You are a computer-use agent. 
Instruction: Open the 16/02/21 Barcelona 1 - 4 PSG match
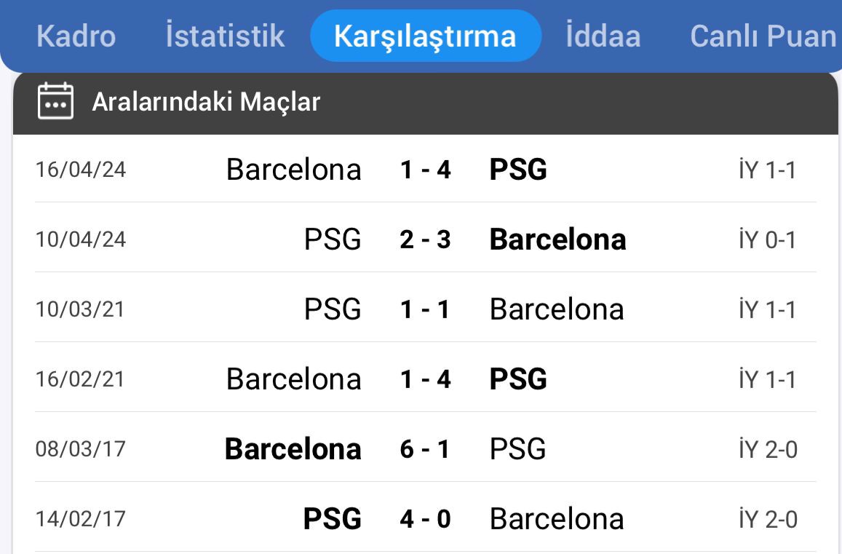click(425, 379)
